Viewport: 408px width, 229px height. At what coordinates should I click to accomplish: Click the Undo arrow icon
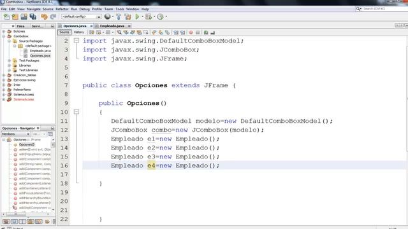[x=44, y=17]
